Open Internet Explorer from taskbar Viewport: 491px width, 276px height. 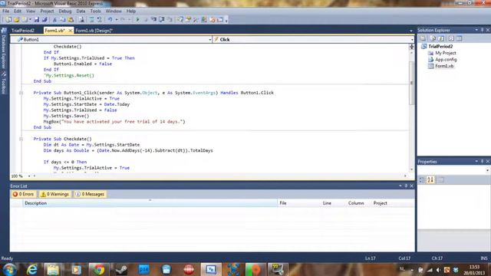[x=32, y=269]
